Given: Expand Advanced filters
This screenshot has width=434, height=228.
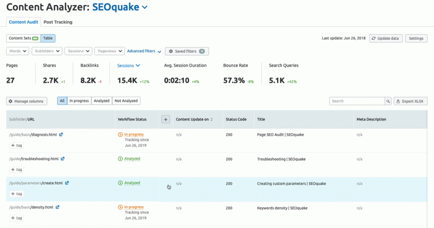Looking at the screenshot, I should [x=144, y=51].
